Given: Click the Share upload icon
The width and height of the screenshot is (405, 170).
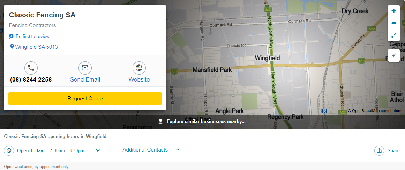Looking at the screenshot, I should pos(379,150).
